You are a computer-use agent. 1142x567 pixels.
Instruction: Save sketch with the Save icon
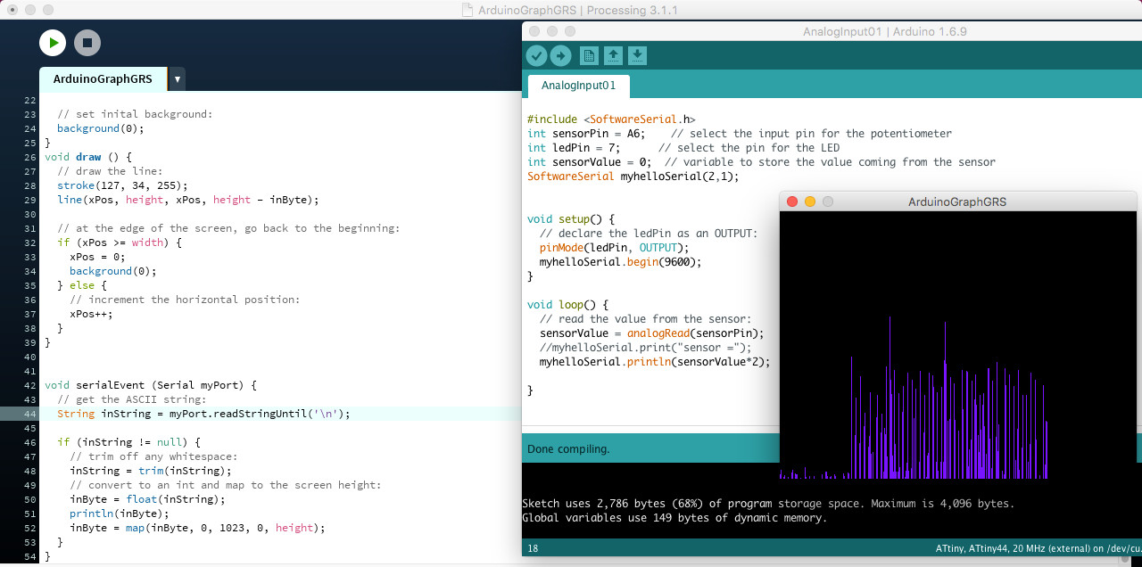tap(637, 56)
